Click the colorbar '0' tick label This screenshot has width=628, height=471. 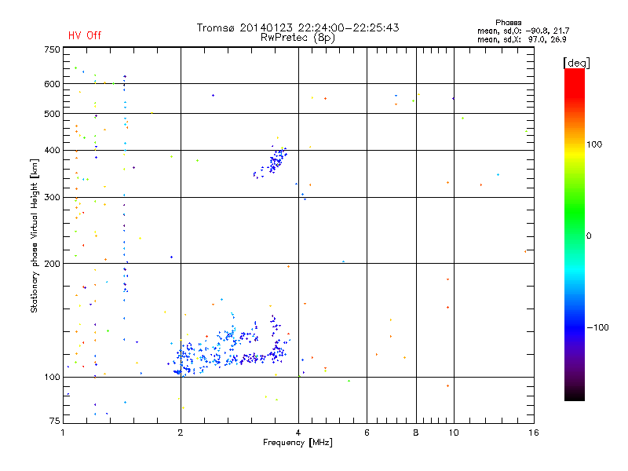[589, 236]
